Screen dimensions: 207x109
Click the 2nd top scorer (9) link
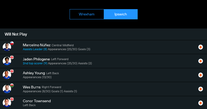(35, 63)
